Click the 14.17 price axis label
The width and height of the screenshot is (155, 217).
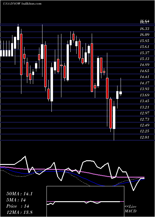(x=145, y=83)
